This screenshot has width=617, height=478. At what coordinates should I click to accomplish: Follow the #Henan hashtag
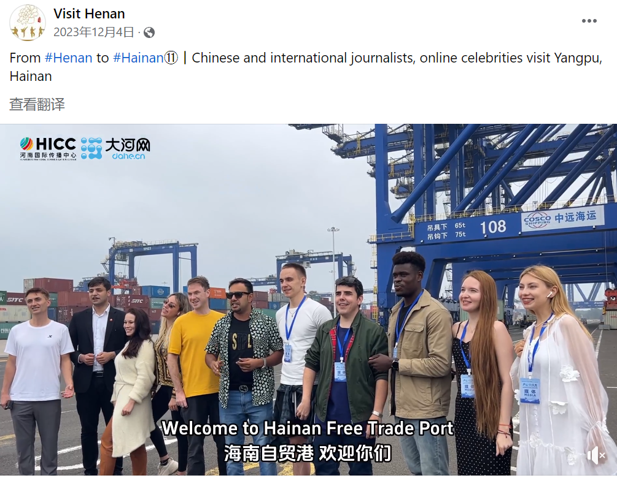pyautogui.click(x=69, y=58)
